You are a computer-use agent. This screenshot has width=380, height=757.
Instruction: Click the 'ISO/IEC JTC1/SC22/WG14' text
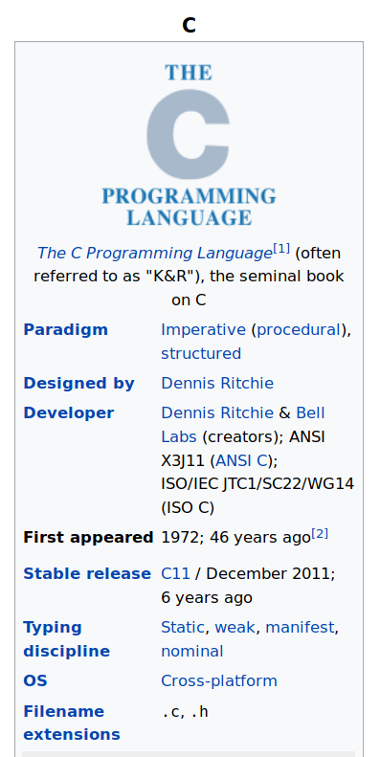click(257, 483)
